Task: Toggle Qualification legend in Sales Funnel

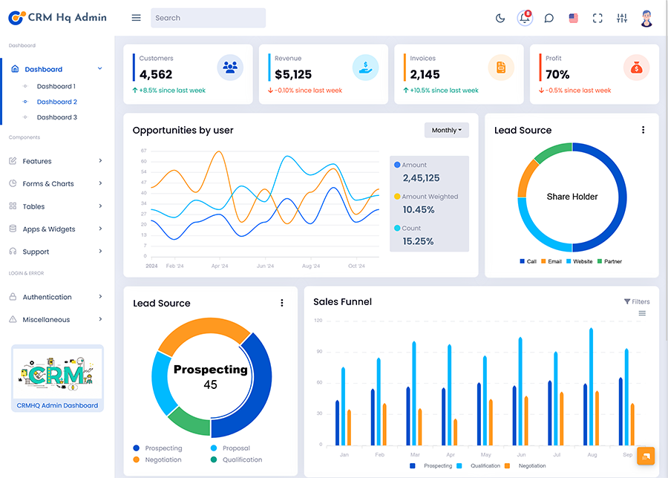Action: 479,465
